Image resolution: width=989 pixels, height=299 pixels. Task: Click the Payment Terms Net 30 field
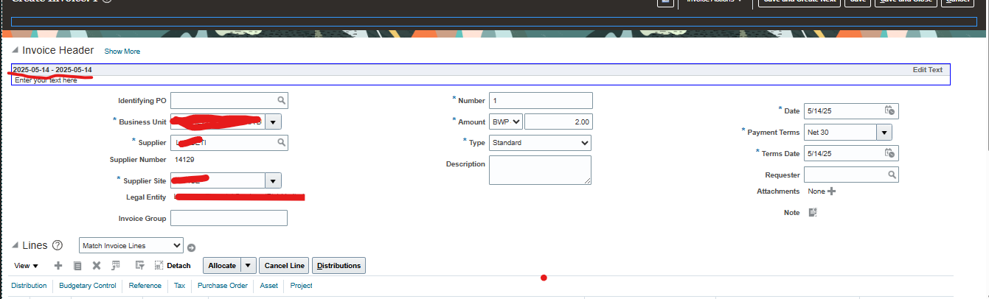[840, 132]
